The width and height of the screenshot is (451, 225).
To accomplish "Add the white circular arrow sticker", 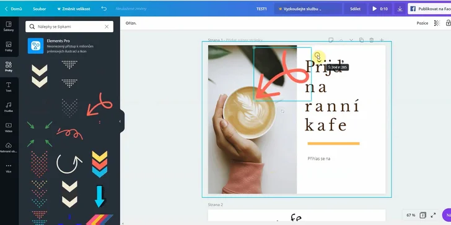I will [x=69, y=164].
